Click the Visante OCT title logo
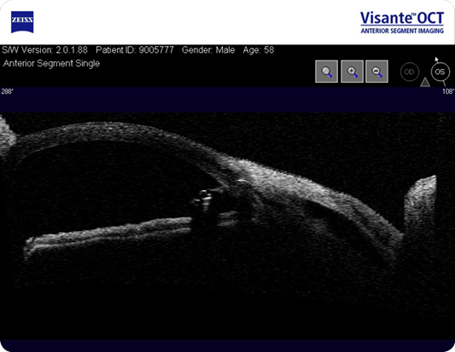 [x=402, y=22]
